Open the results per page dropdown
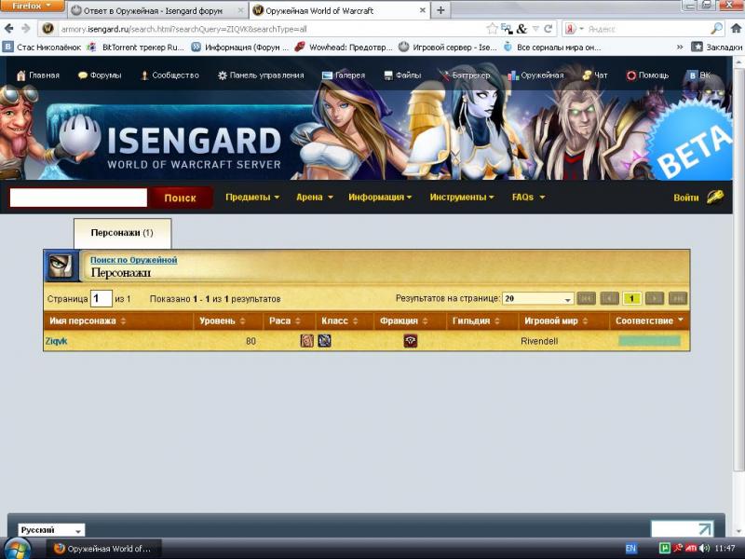745x559 pixels. pos(538,298)
